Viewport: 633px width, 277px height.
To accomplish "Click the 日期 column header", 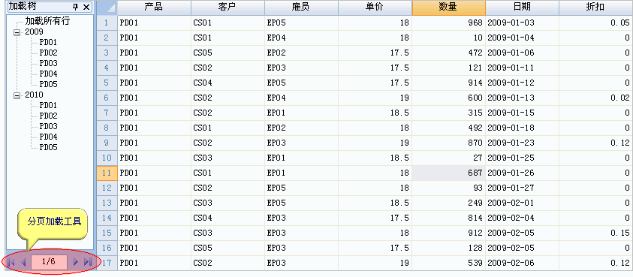I will (522, 8).
